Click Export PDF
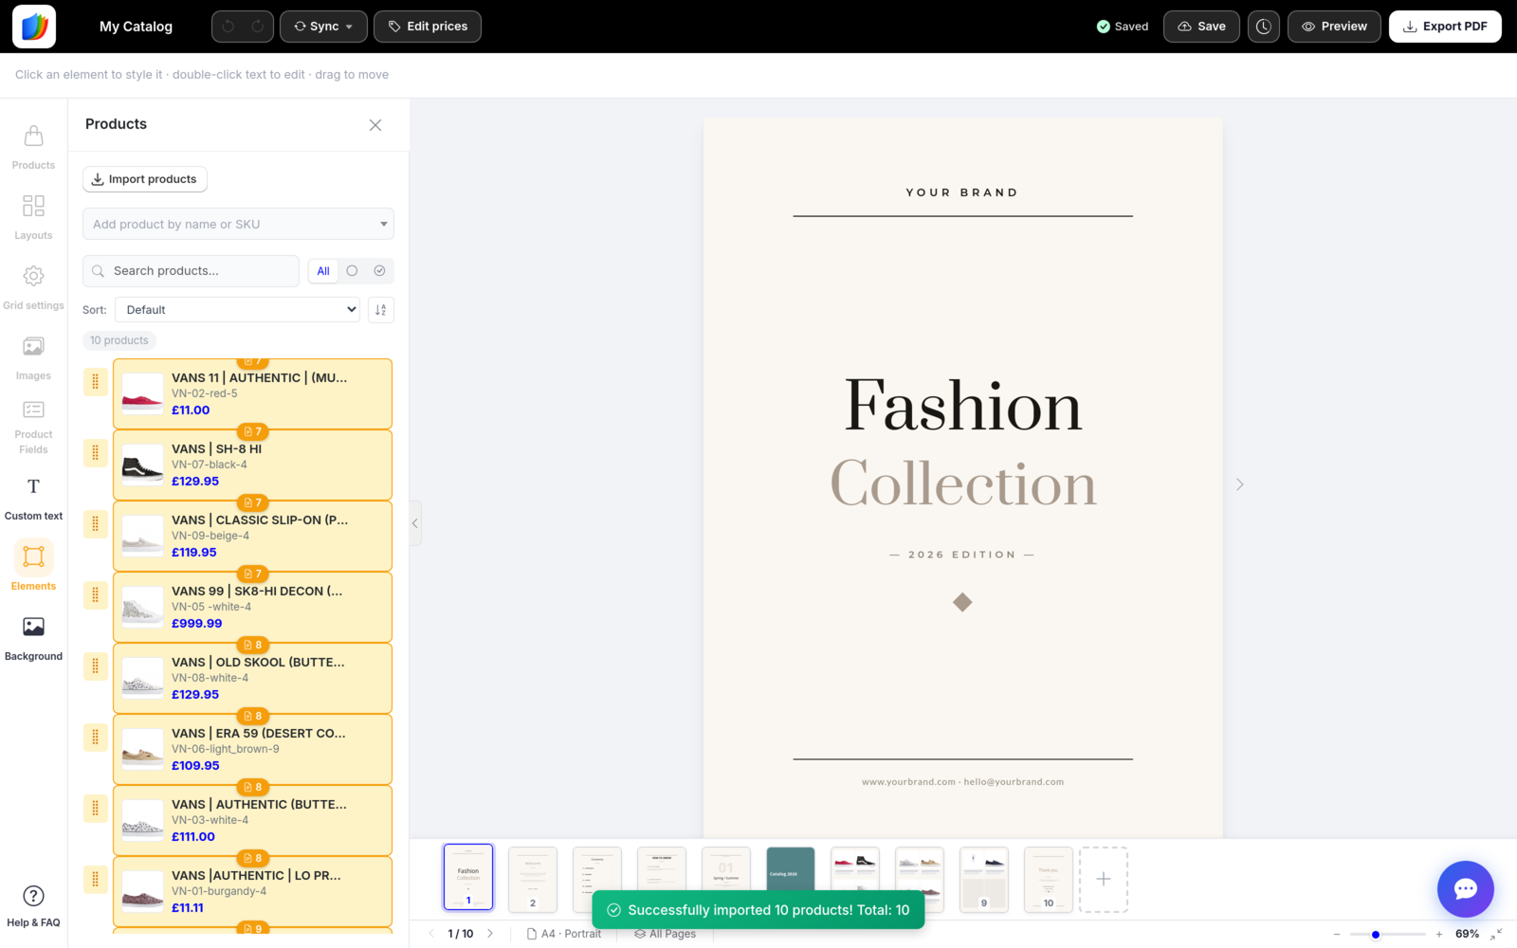The image size is (1517, 948). (x=1445, y=27)
